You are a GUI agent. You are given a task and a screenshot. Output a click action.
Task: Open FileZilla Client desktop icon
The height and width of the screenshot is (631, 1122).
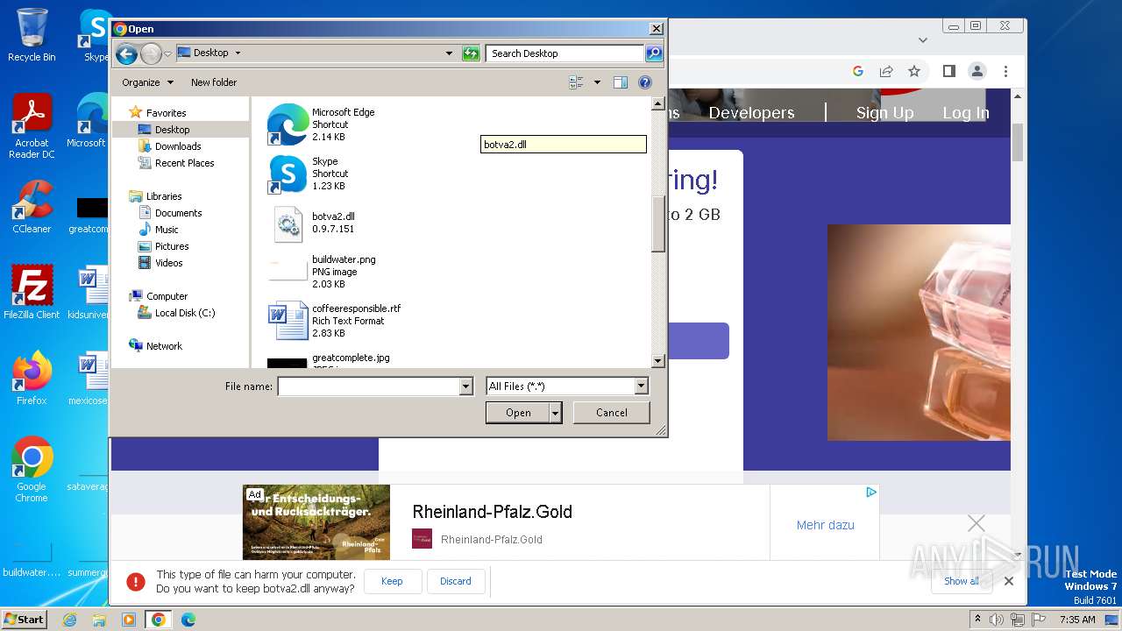[x=32, y=292]
